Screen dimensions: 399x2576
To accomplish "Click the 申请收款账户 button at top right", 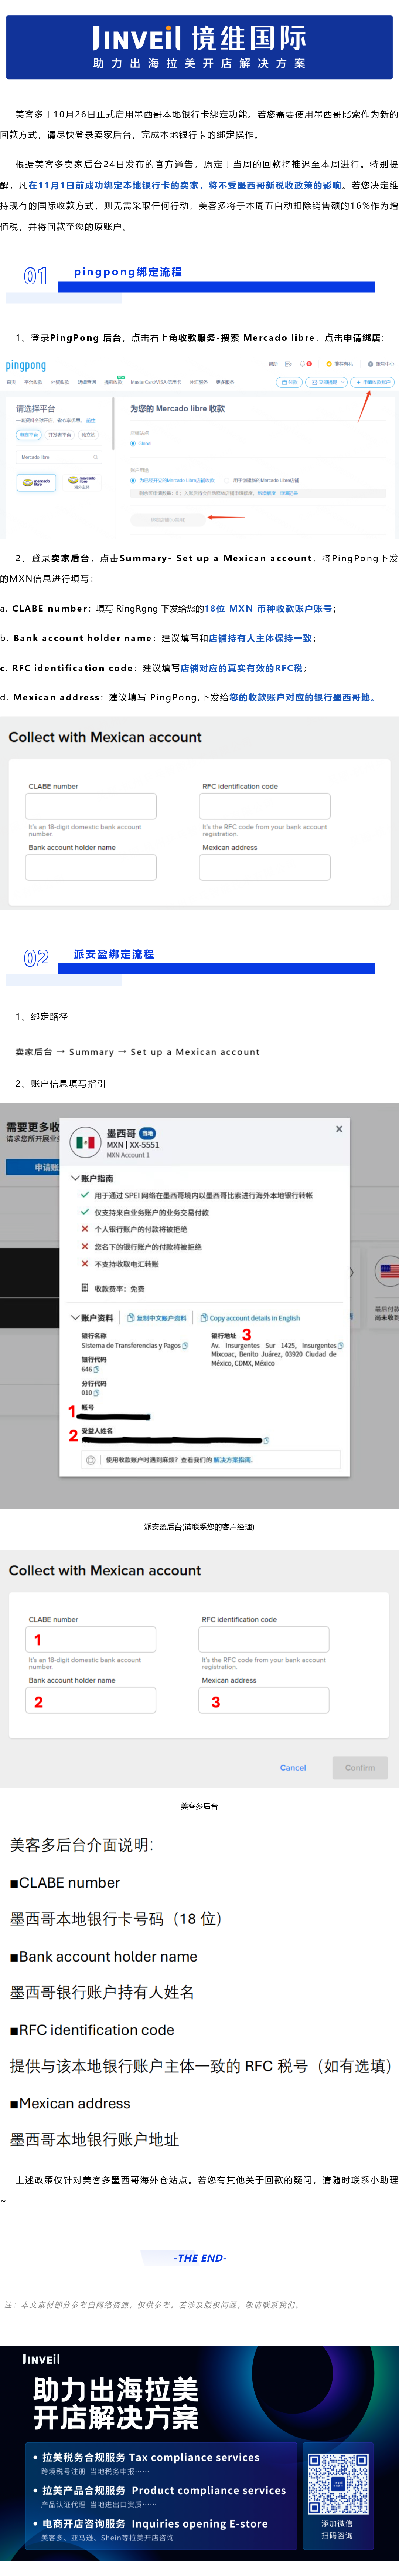I will point(372,382).
